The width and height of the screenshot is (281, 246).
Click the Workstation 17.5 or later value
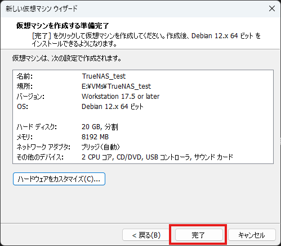click(121, 97)
